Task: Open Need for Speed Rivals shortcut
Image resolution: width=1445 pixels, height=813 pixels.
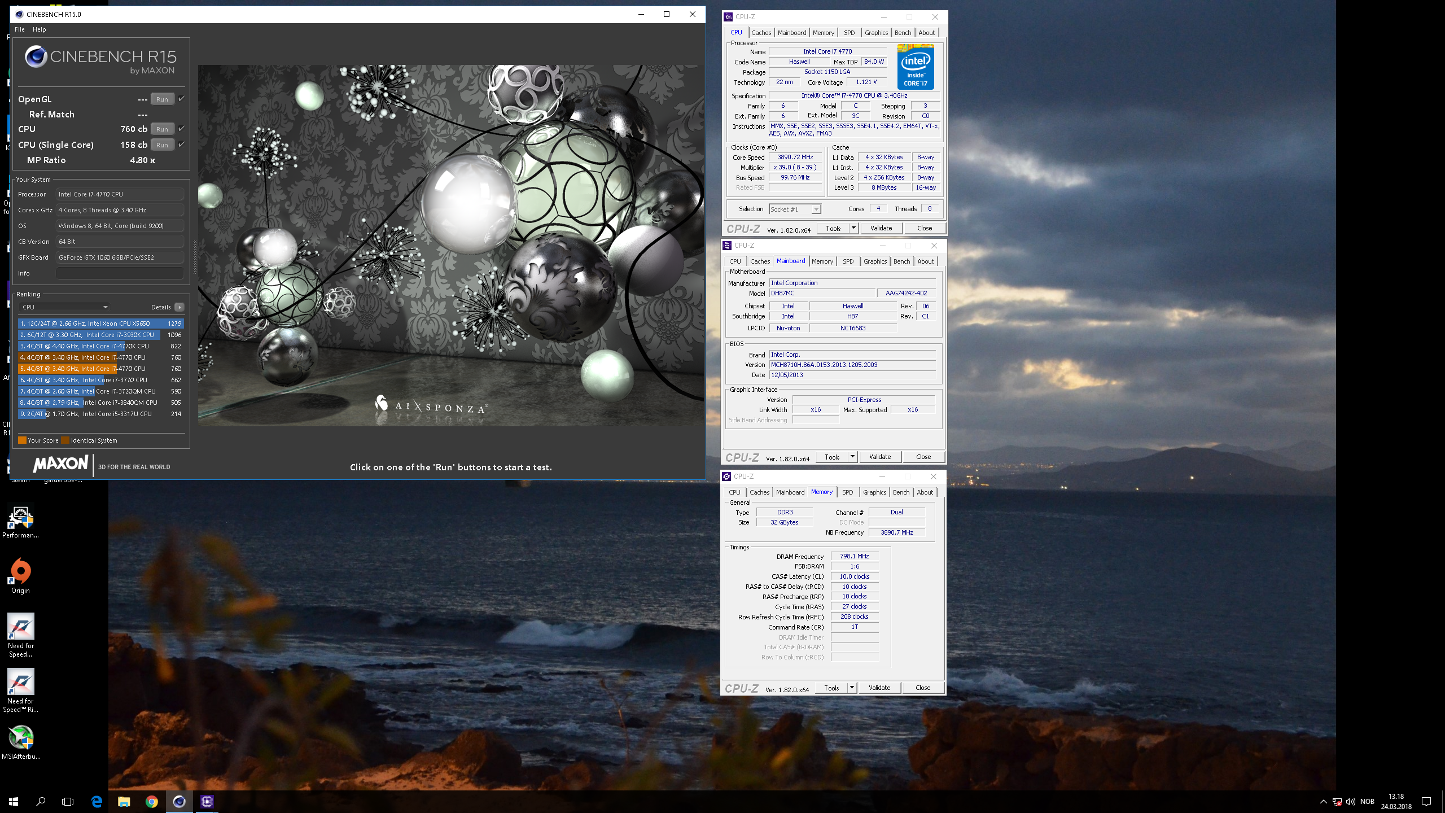Action: [x=21, y=690]
